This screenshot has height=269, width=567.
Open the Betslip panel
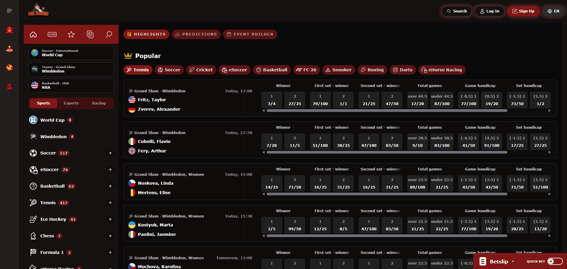499,261
